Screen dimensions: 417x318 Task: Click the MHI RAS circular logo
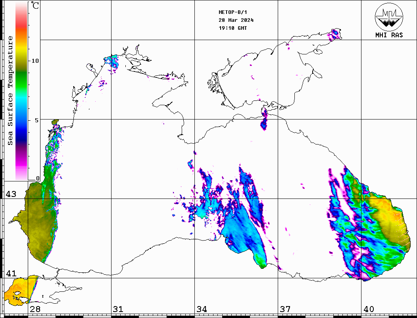(x=389, y=17)
